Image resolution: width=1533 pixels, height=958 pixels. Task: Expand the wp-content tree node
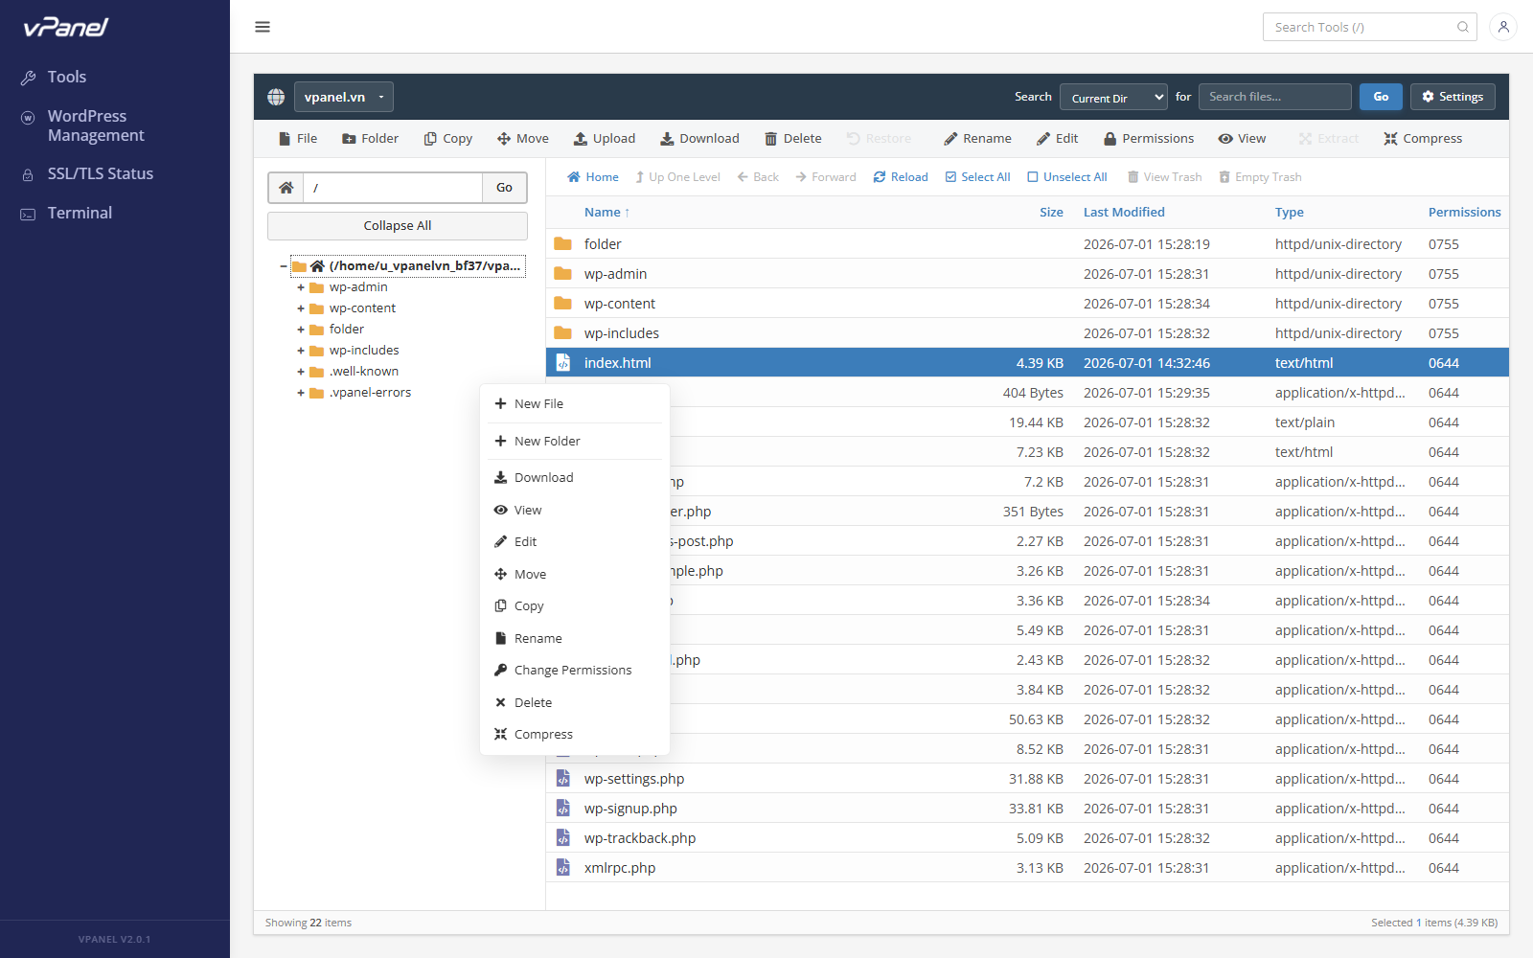click(301, 308)
